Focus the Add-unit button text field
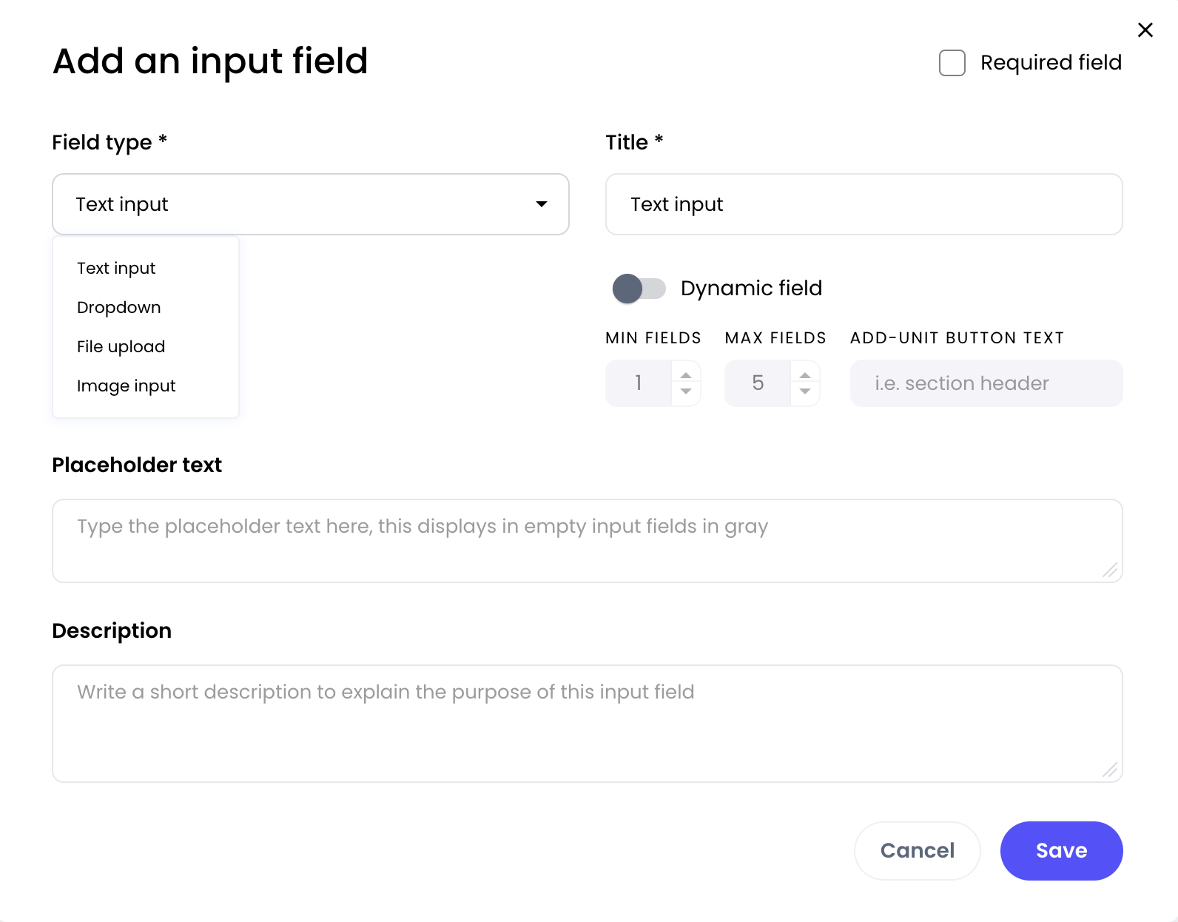This screenshot has width=1178, height=922. (986, 383)
